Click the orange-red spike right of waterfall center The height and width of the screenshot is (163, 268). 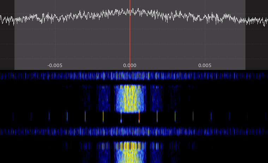click(139, 118)
